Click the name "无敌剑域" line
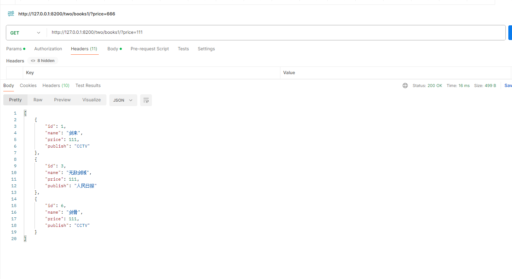This screenshot has width=512, height=279. pyautogui.click(x=68, y=173)
